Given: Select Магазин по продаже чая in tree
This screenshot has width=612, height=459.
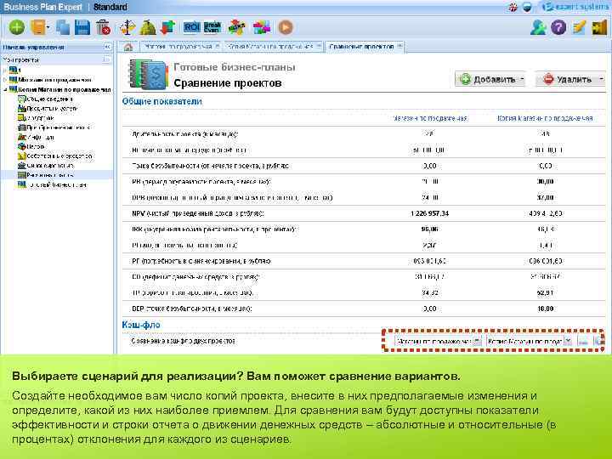Looking at the screenshot, I should click(x=51, y=80).
